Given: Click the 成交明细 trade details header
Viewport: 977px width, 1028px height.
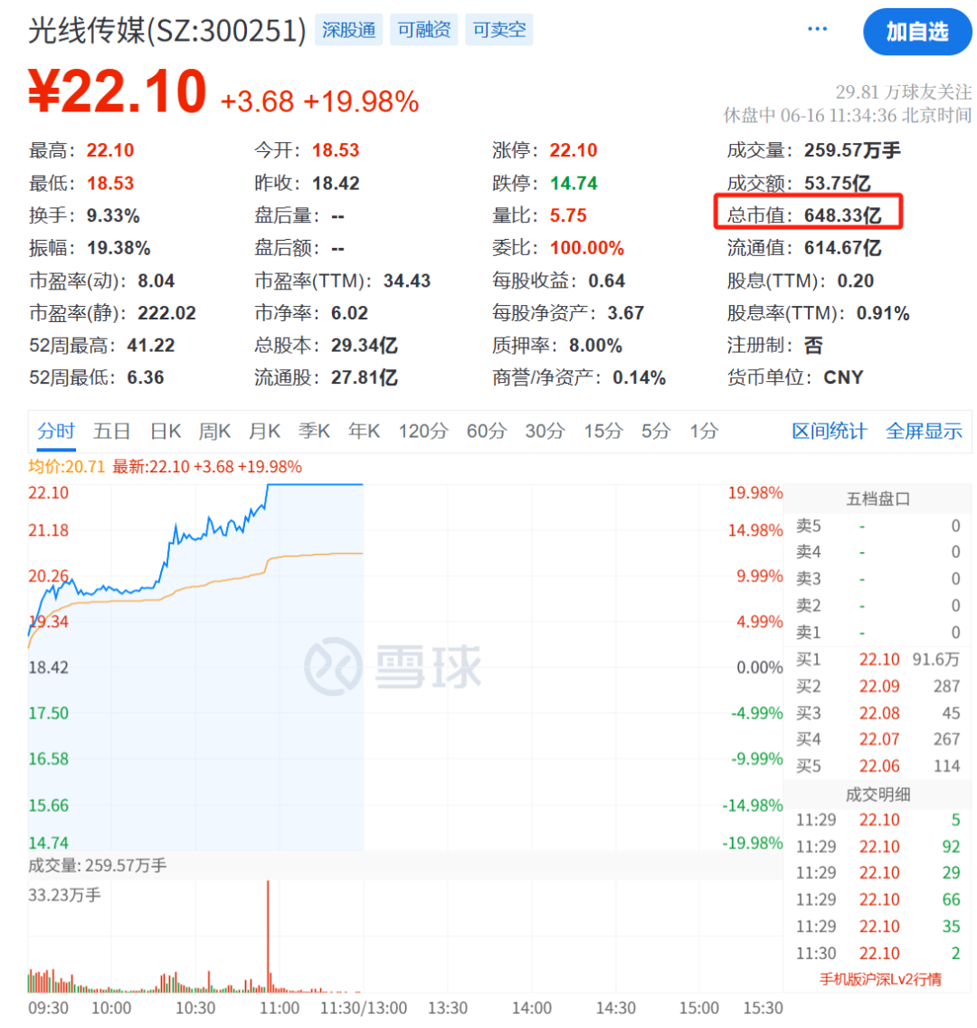Looking at the screenshot, I should (878, 794).
